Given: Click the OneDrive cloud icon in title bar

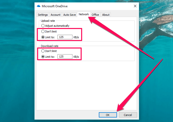Looking at the screenshot, I should [x=39, y=6].
